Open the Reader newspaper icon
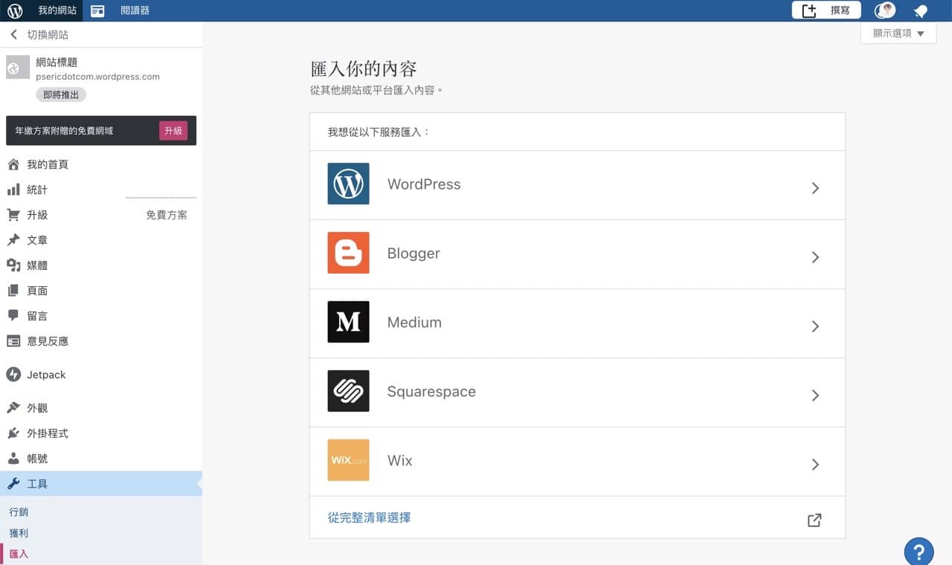This screenshot has width=952, height=565. point(97,10)
